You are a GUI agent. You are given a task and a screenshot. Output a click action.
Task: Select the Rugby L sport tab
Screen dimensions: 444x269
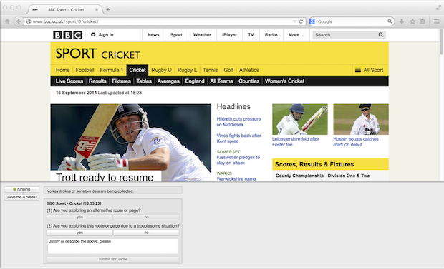(187, 70)
